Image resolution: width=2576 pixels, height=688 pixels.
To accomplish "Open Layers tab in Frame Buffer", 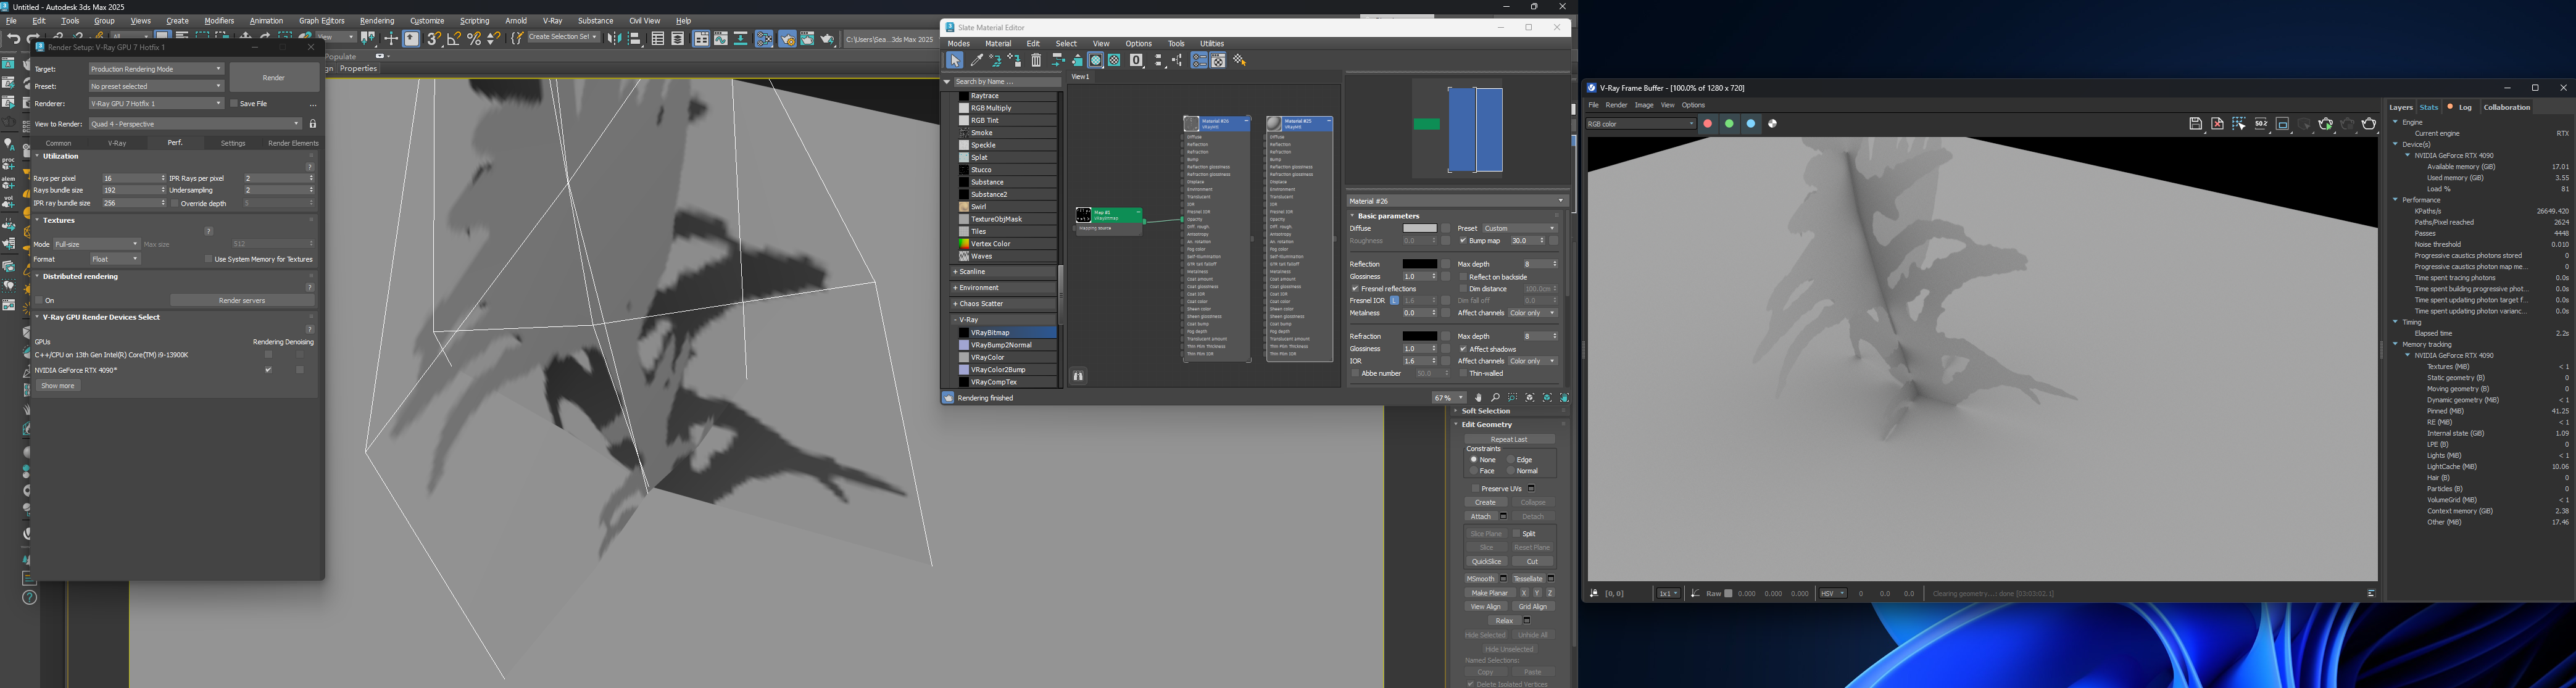I will click(2401, 107).
